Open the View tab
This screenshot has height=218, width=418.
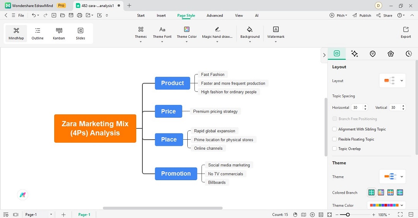(239, 15)
